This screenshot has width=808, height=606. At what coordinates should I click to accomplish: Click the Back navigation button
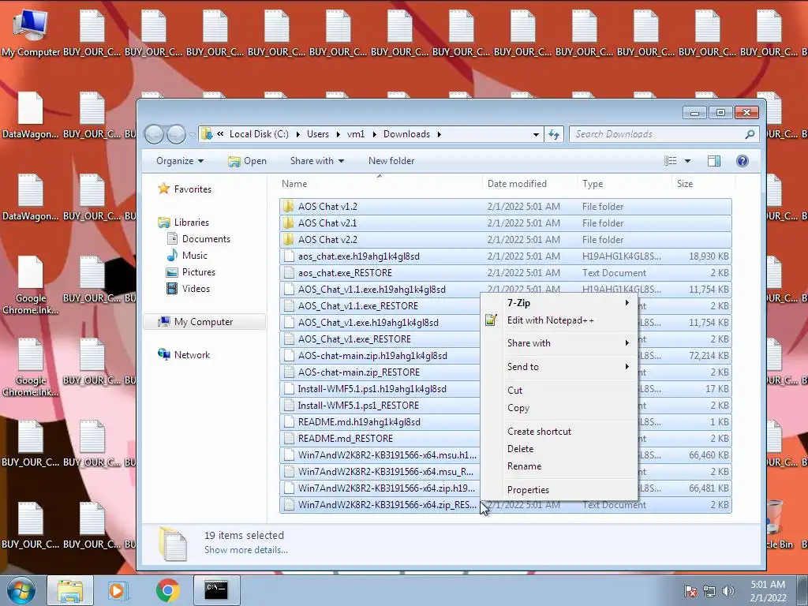[154, 134]
